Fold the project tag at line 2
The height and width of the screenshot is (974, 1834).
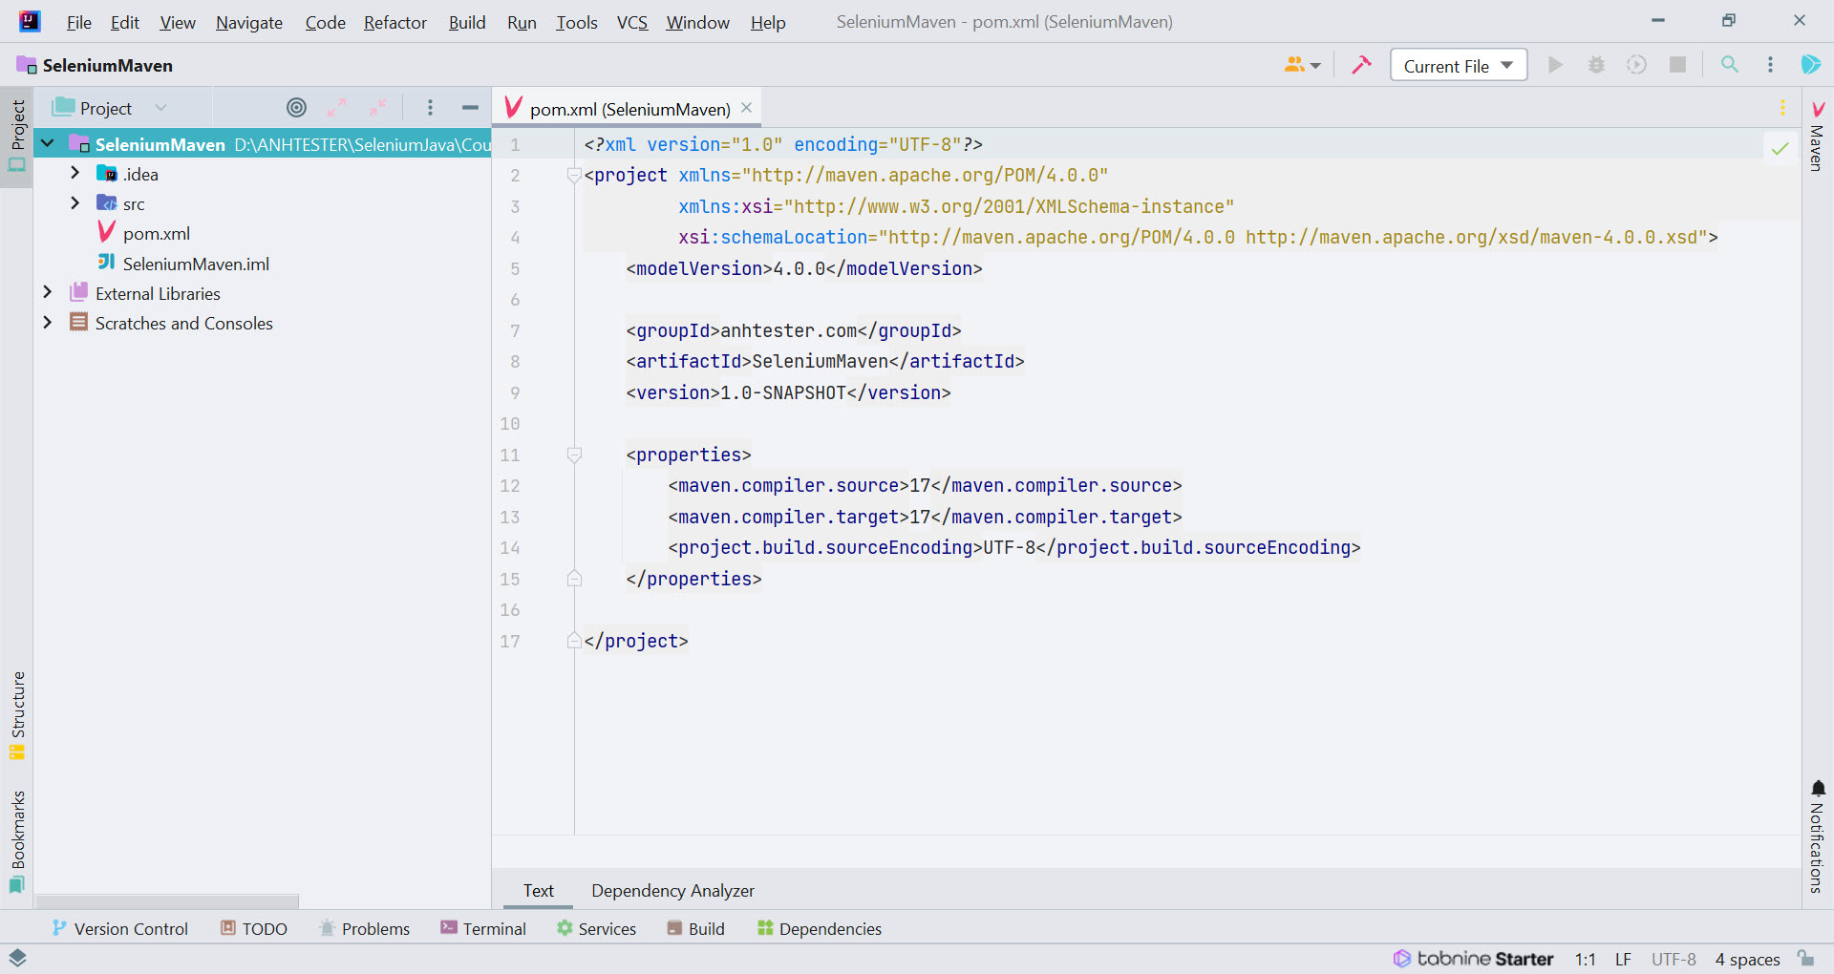(x=574, y=175)
